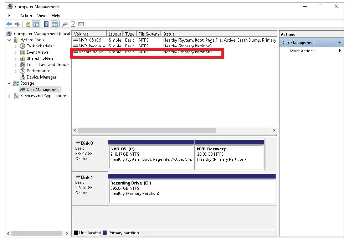Open the Action menu

(x=26, y=16)
